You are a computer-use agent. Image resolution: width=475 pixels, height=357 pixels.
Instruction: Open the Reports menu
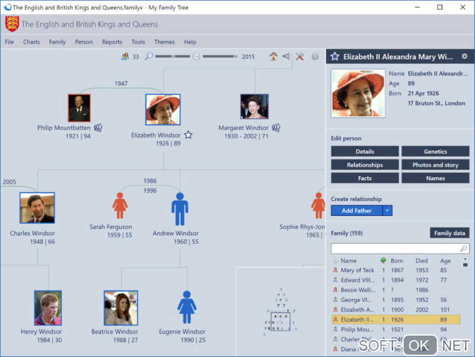point(112,42)
